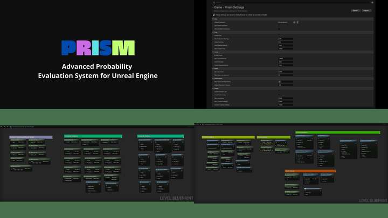The image size is (388, 218).
Task: Select the orange comment box header in right blueprint
Action: (x=310, y=171)
